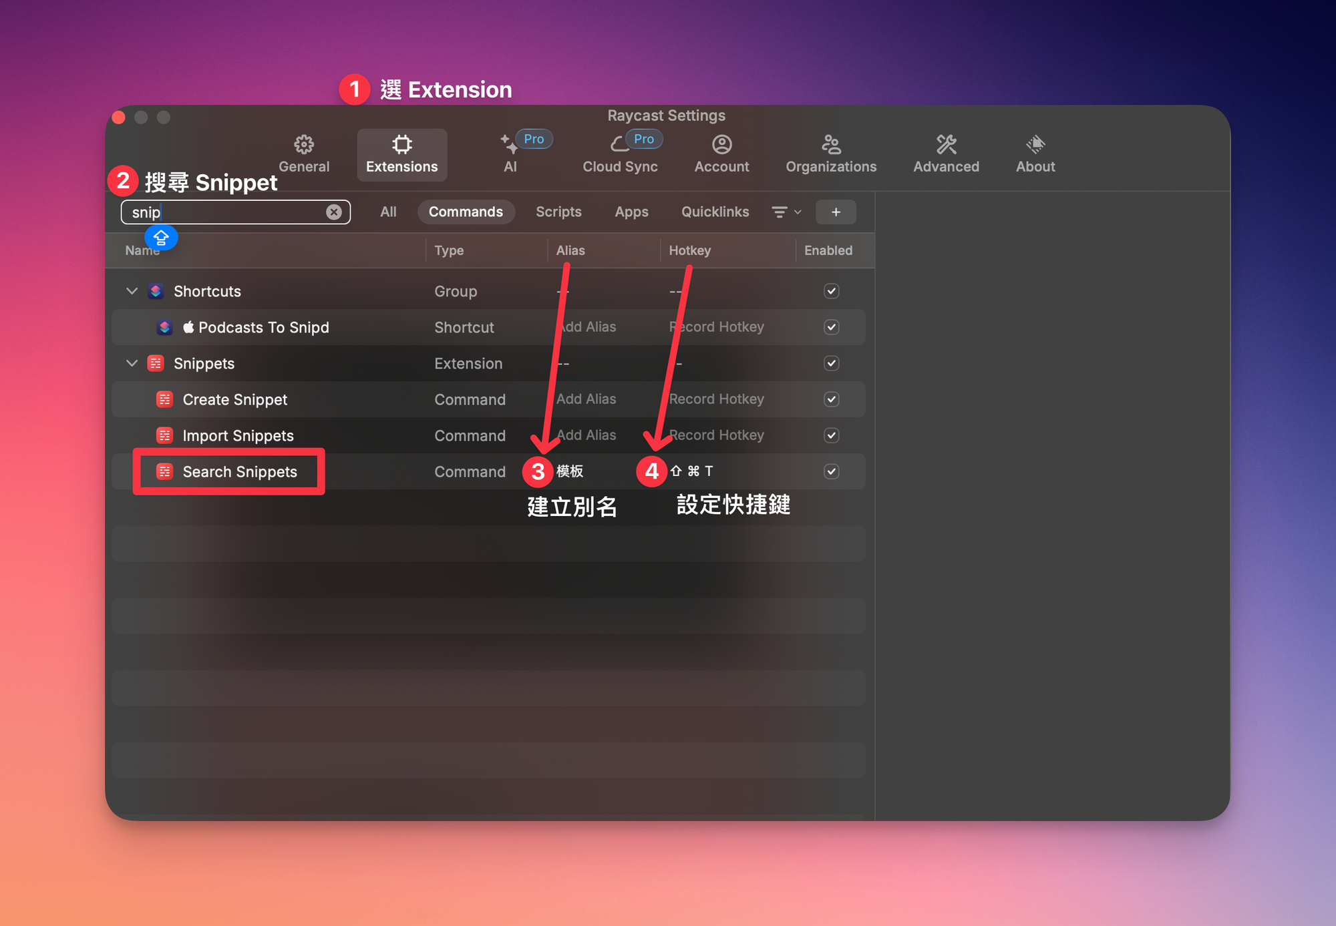Open the Advanced settings tab
The image size is (1336, 926).
coord(946,154)
